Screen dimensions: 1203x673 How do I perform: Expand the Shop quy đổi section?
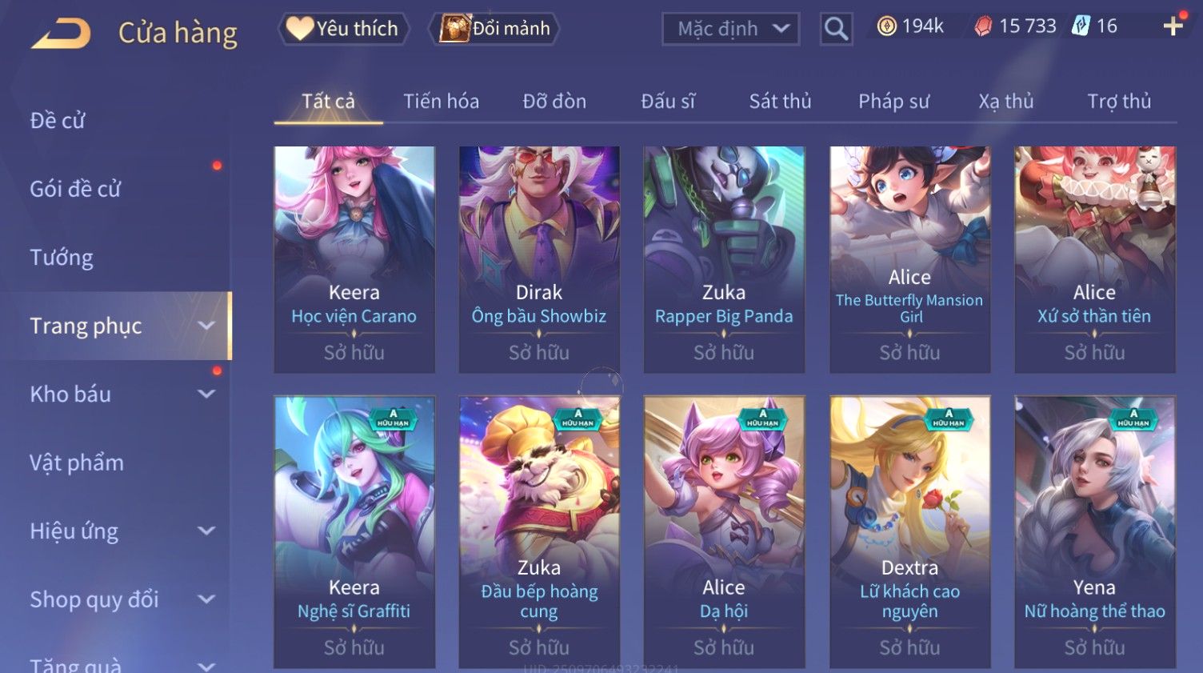[x=120, y=599]
